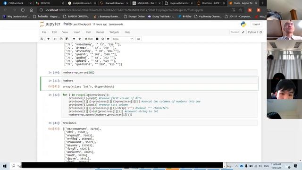Select cell In [43] provinces input
This screenshot has width=302, height=170.
coord(159,123)
